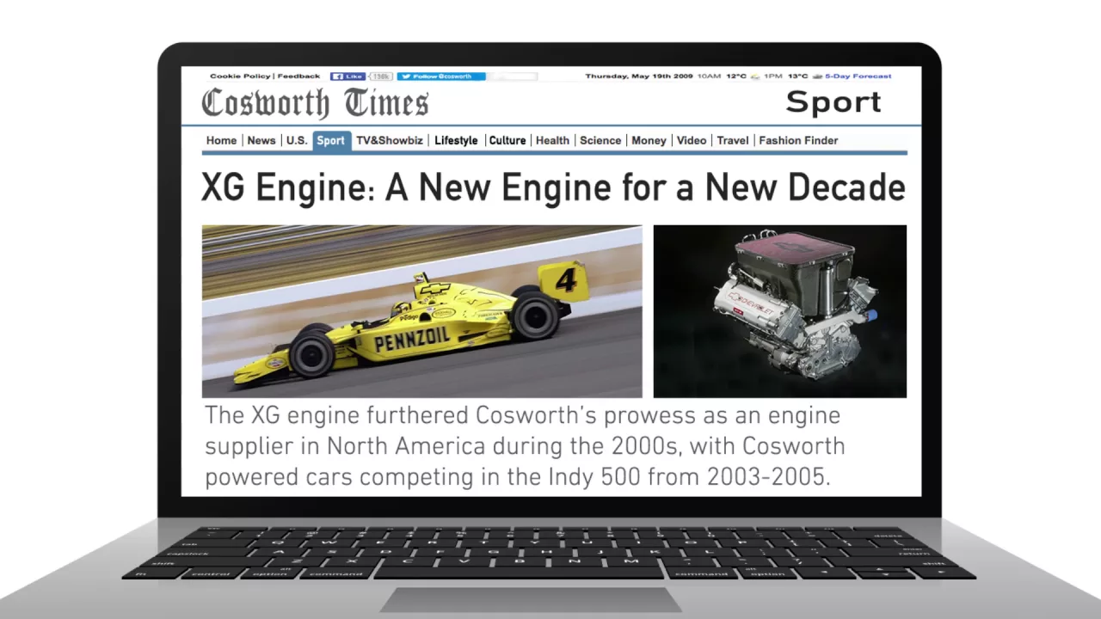Click the article summary paragraph
Screen dimensions: 1101x619
point(525,446)
